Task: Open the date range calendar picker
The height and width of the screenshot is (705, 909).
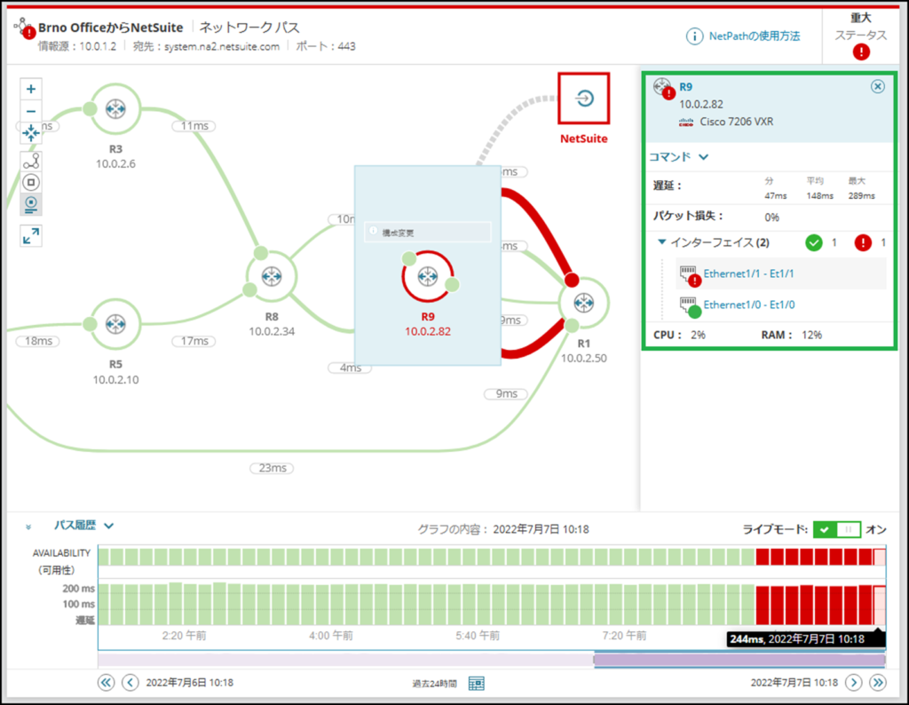Action: 476,684
